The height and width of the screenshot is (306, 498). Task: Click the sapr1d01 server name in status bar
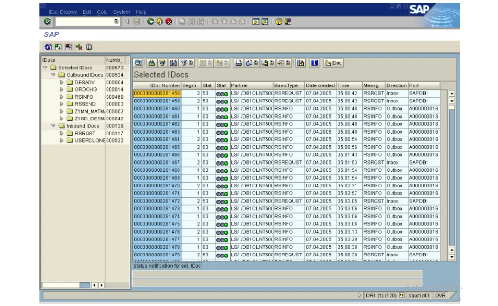419,295
